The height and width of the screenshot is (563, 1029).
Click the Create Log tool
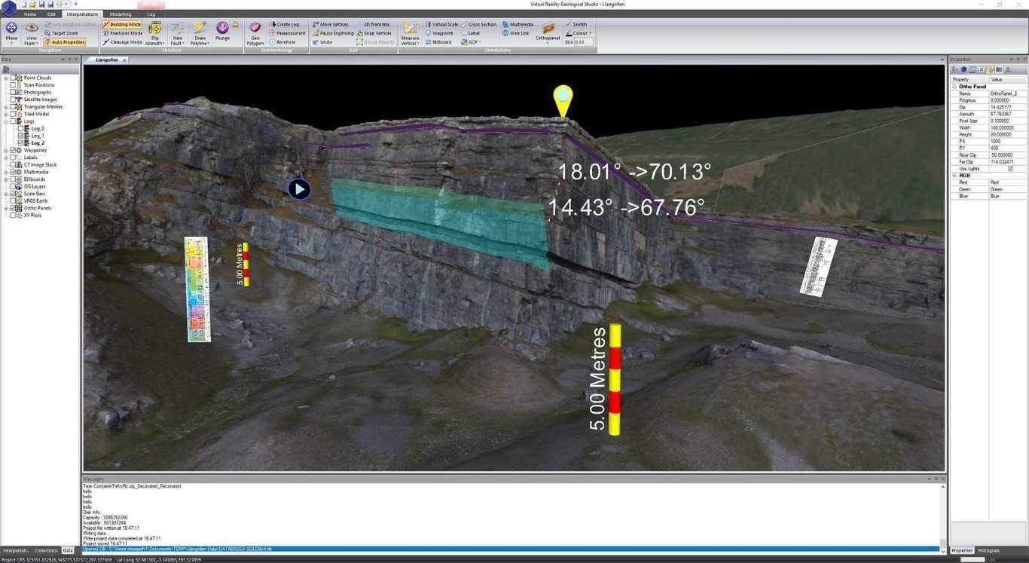[x=286, y=23]
